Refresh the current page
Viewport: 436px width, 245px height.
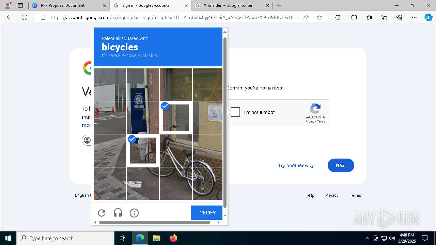point(25,17)
